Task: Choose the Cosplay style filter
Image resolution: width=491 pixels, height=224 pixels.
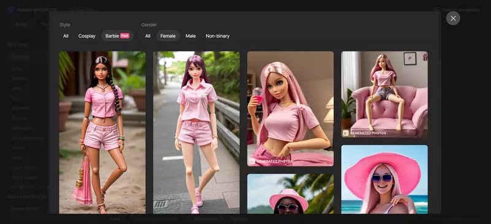Action: 87,36
